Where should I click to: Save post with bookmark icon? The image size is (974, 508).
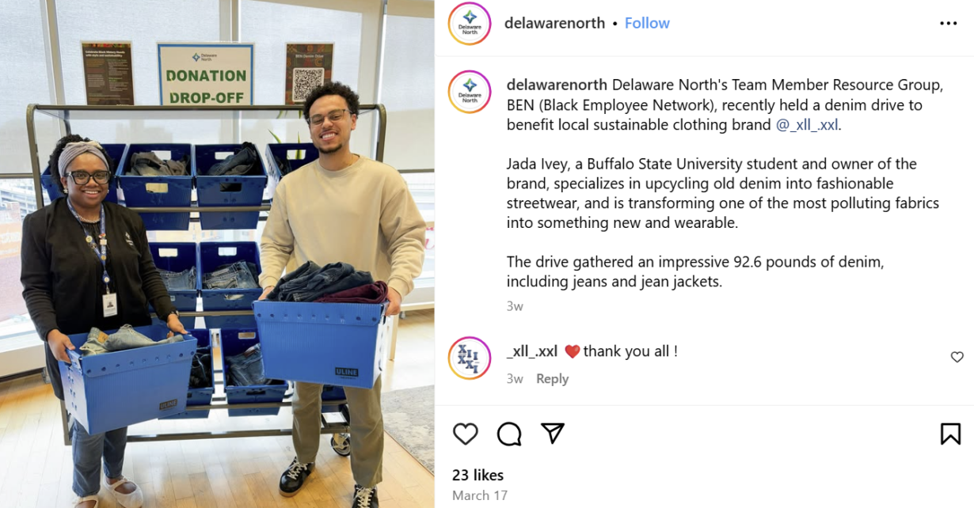[951, 434]
